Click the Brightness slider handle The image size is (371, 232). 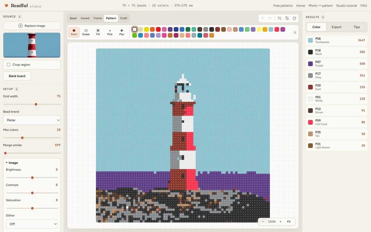point(32,178)
